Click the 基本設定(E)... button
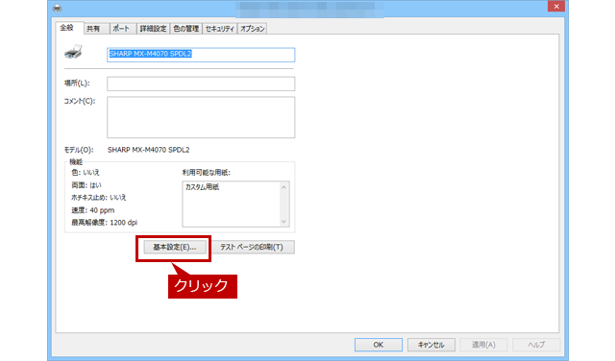Image resolution: width=615 pixels, height=361 pixels. coord(175,248)
